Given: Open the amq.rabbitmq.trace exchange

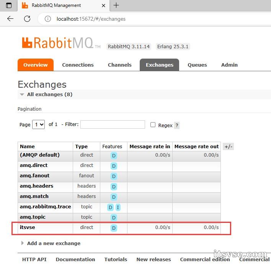Looking at the screenshot, I should 46,207.
